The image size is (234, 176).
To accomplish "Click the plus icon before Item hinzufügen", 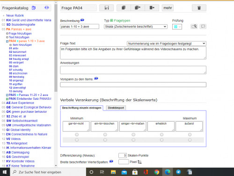I will click(x=10, y=45).
